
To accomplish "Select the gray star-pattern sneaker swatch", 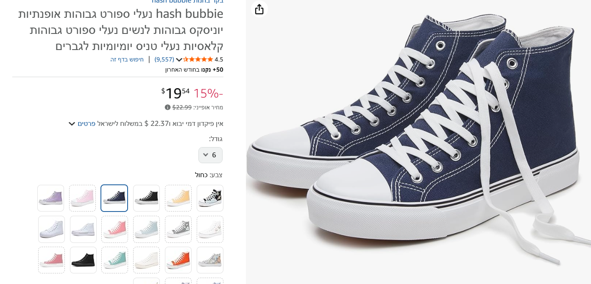I will click(178, 229).
